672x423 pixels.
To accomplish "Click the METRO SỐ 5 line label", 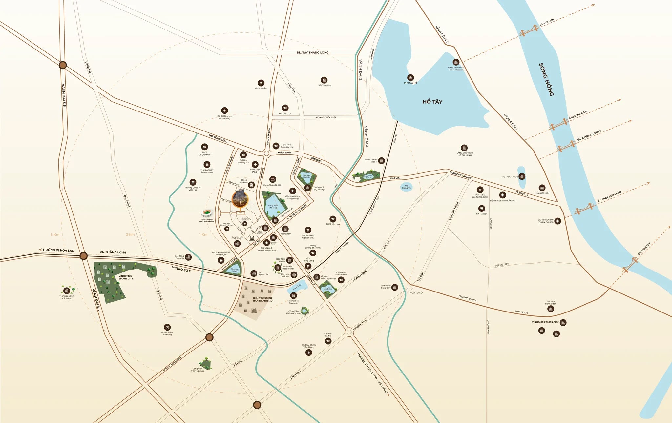I will [181, 270].
